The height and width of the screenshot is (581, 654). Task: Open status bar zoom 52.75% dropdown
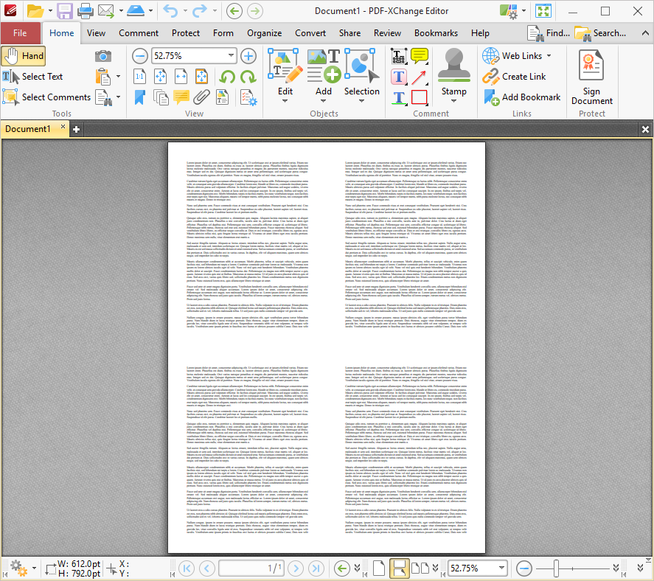pos(501,568)
